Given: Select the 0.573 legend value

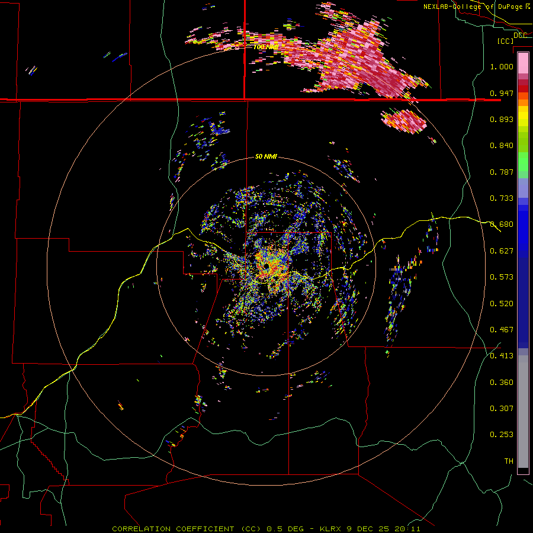Looking at the screenshot, I should 502,277.
